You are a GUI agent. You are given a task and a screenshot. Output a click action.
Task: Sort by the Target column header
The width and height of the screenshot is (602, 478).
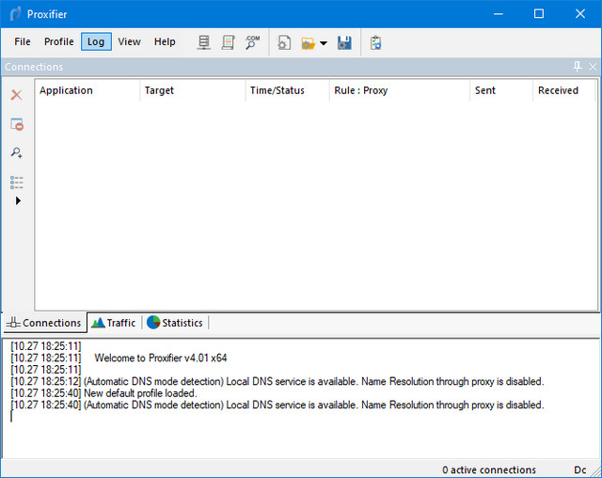(x=192, y=90)
